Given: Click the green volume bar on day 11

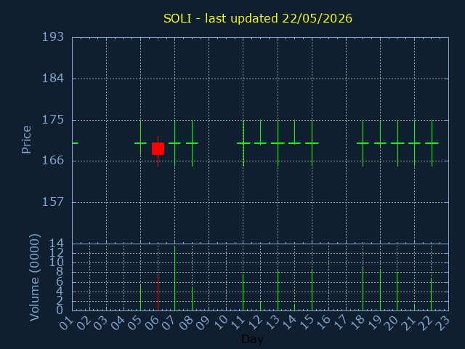Looking at the screenshot, I should point(243,292).
